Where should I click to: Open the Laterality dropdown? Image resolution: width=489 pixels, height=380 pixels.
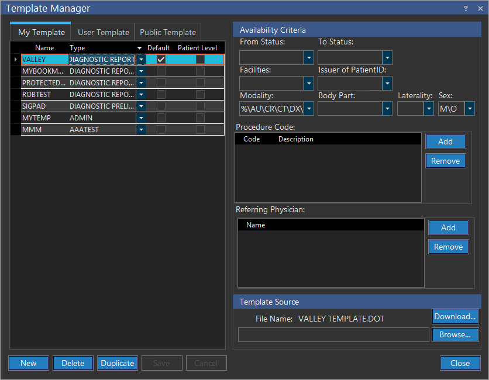[x=429, y=109]
